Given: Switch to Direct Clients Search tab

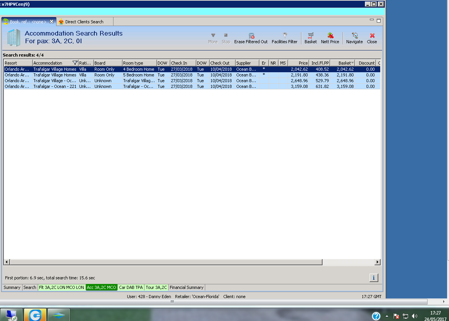Looking at the screenshot, I should (x=84, y=22).
